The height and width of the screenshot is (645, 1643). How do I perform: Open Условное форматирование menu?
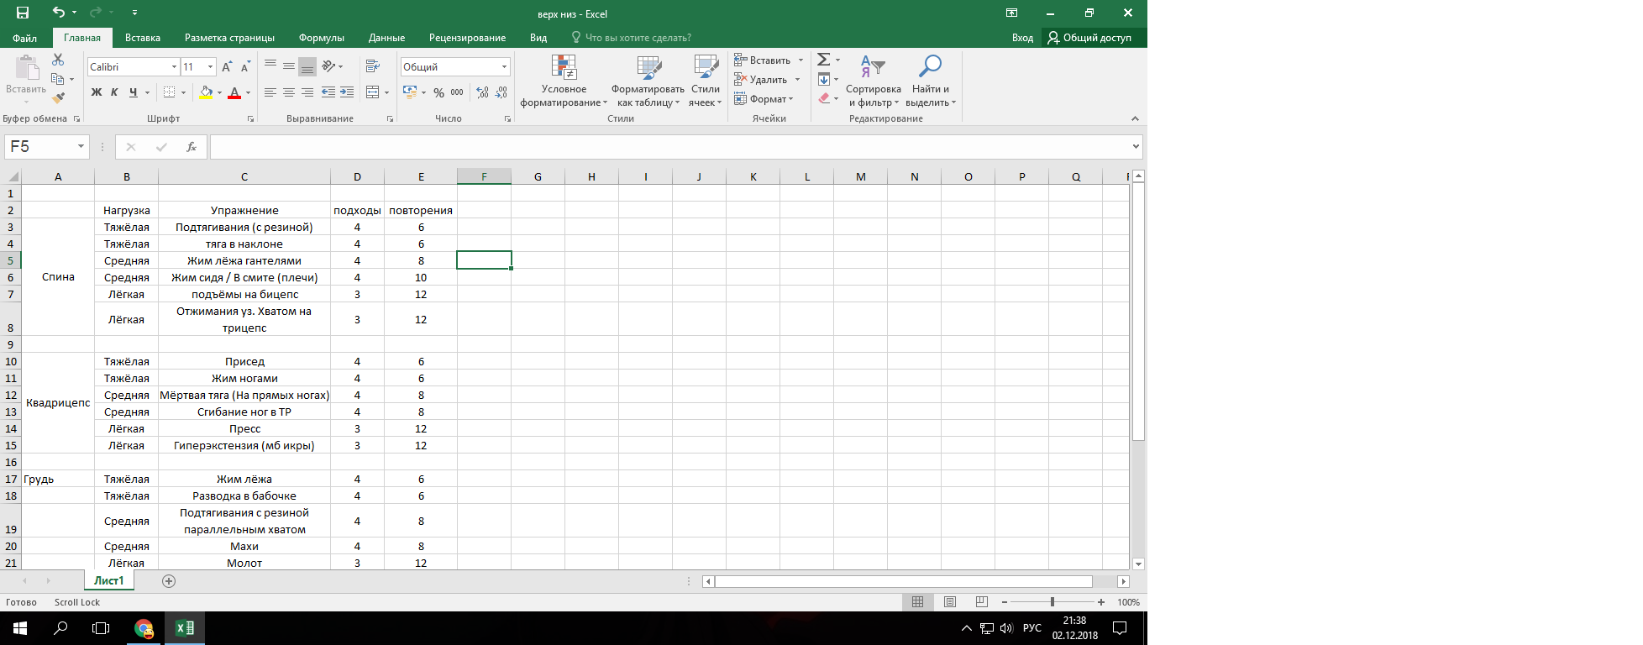pyautogui.click(x=564, y=81)
